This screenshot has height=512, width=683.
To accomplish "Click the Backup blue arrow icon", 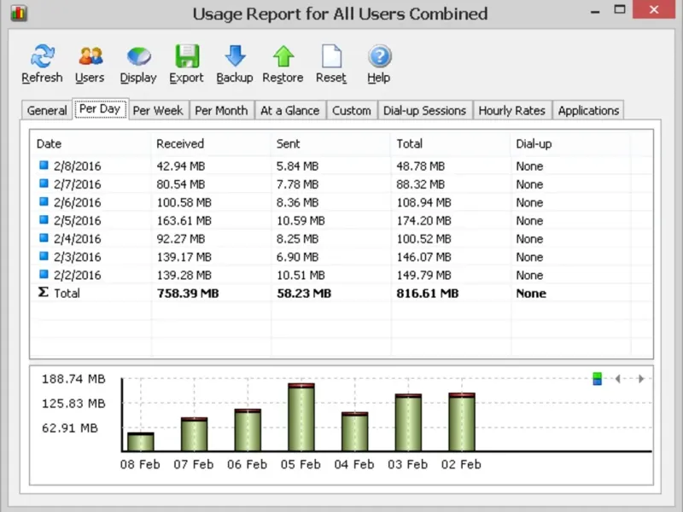I will point(236,56).
